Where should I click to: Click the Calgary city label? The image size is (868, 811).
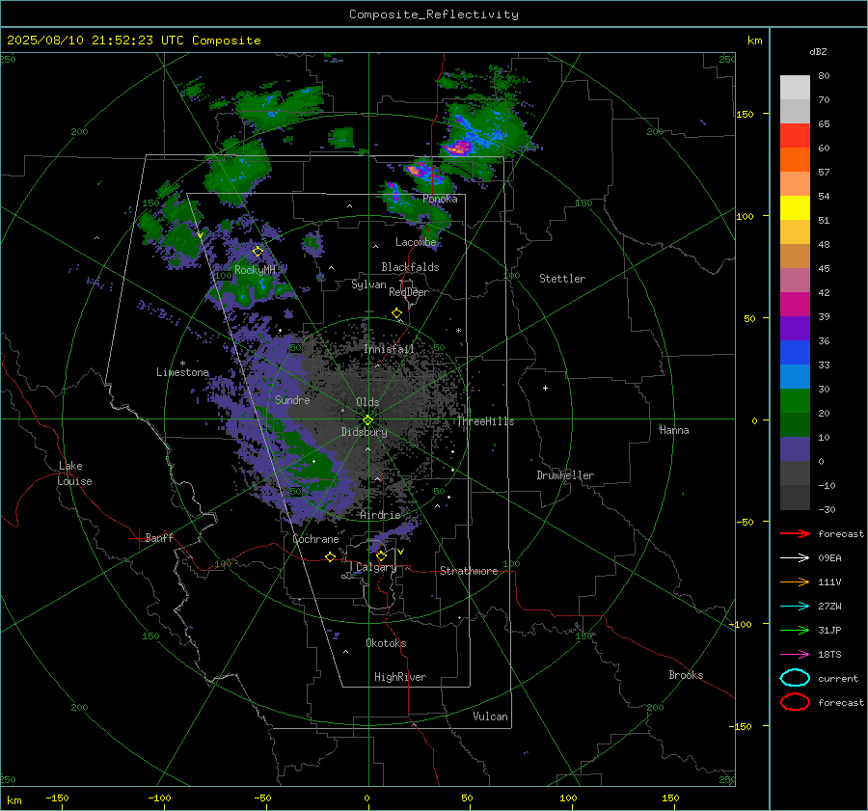[x=376, y=567]
